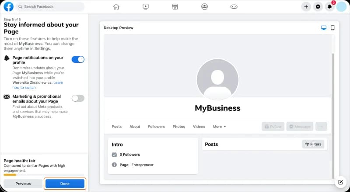350x192 pixels.
Task: Click the plus Create menu icon
Action: click(x=306, y=7)
